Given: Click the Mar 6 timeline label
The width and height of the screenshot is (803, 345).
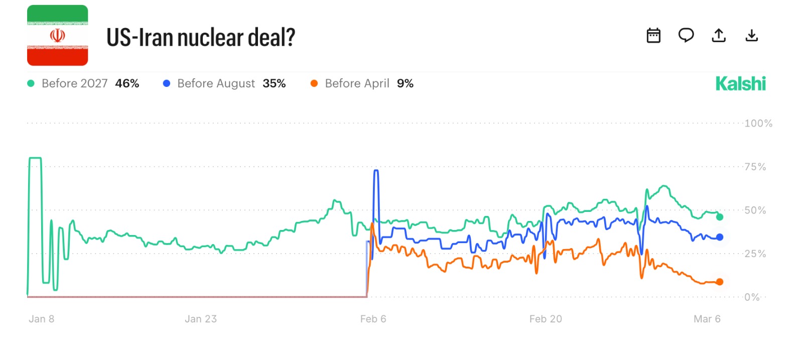Looking at the screenshot, I should (707, 319).
